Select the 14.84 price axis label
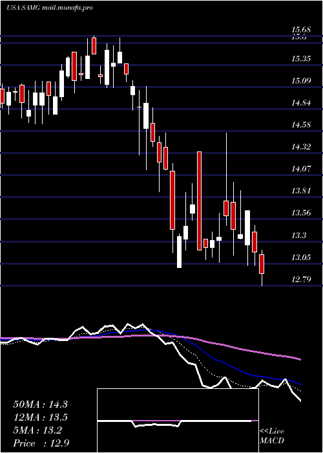 301,103
